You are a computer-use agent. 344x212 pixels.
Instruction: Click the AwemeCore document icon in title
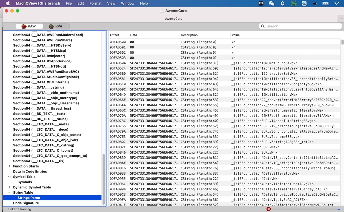pos(162,11)
